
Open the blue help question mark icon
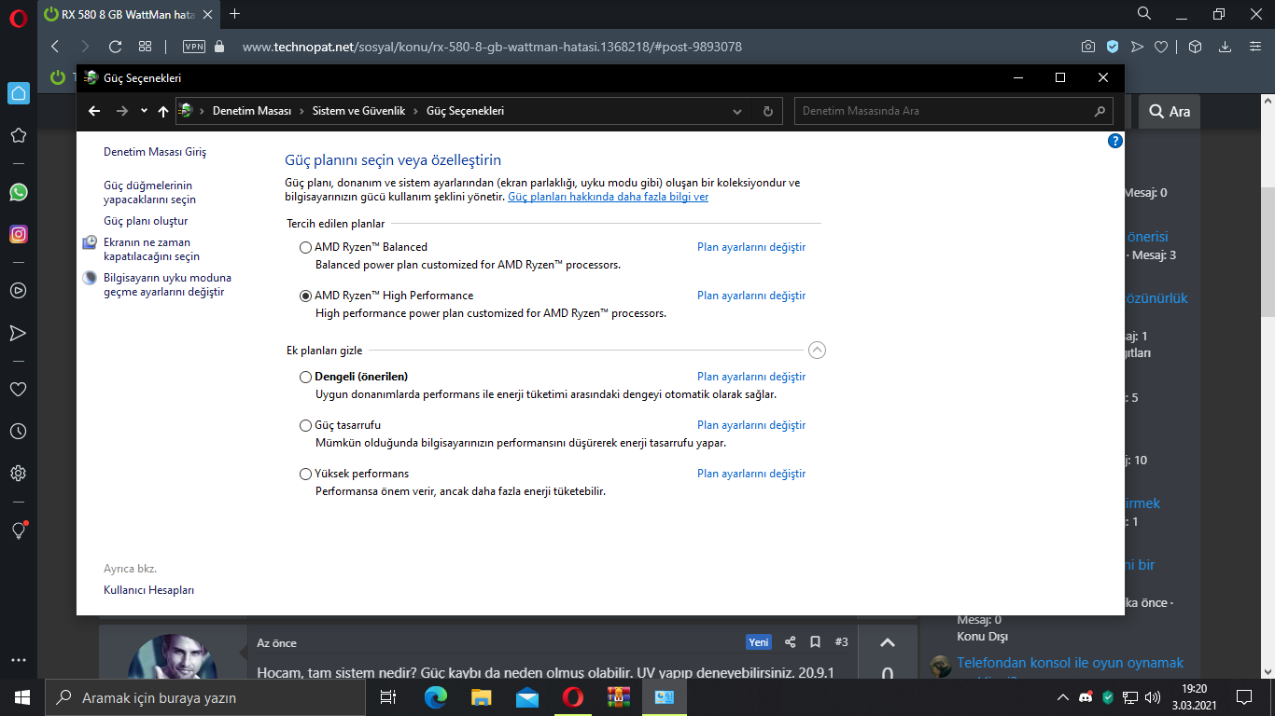(x=1114, y=141)
